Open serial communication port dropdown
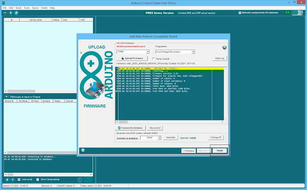The height and width of the screenshot is (190, 307). point(148,52)
